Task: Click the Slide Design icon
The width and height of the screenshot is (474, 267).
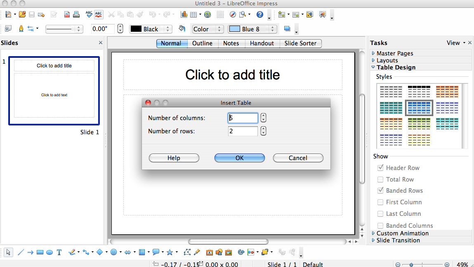Action: pyautogui.click(x=309, y=14)
